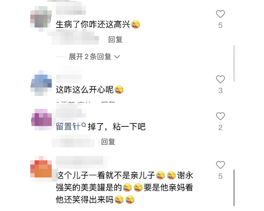Viewport: 264px width, 211px height.
Task: Open the blue avatar of second commenter
Action: [41, 83]
